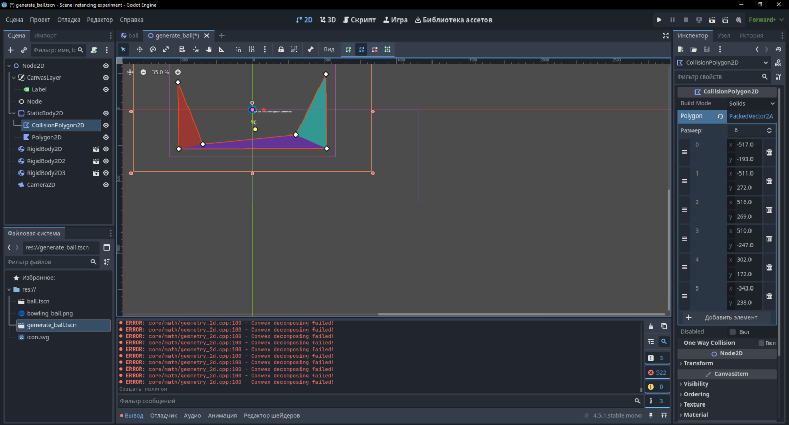Toggle visibility of Polygon2D node
This screenshot has height=425, width=789.
point(106,137)
